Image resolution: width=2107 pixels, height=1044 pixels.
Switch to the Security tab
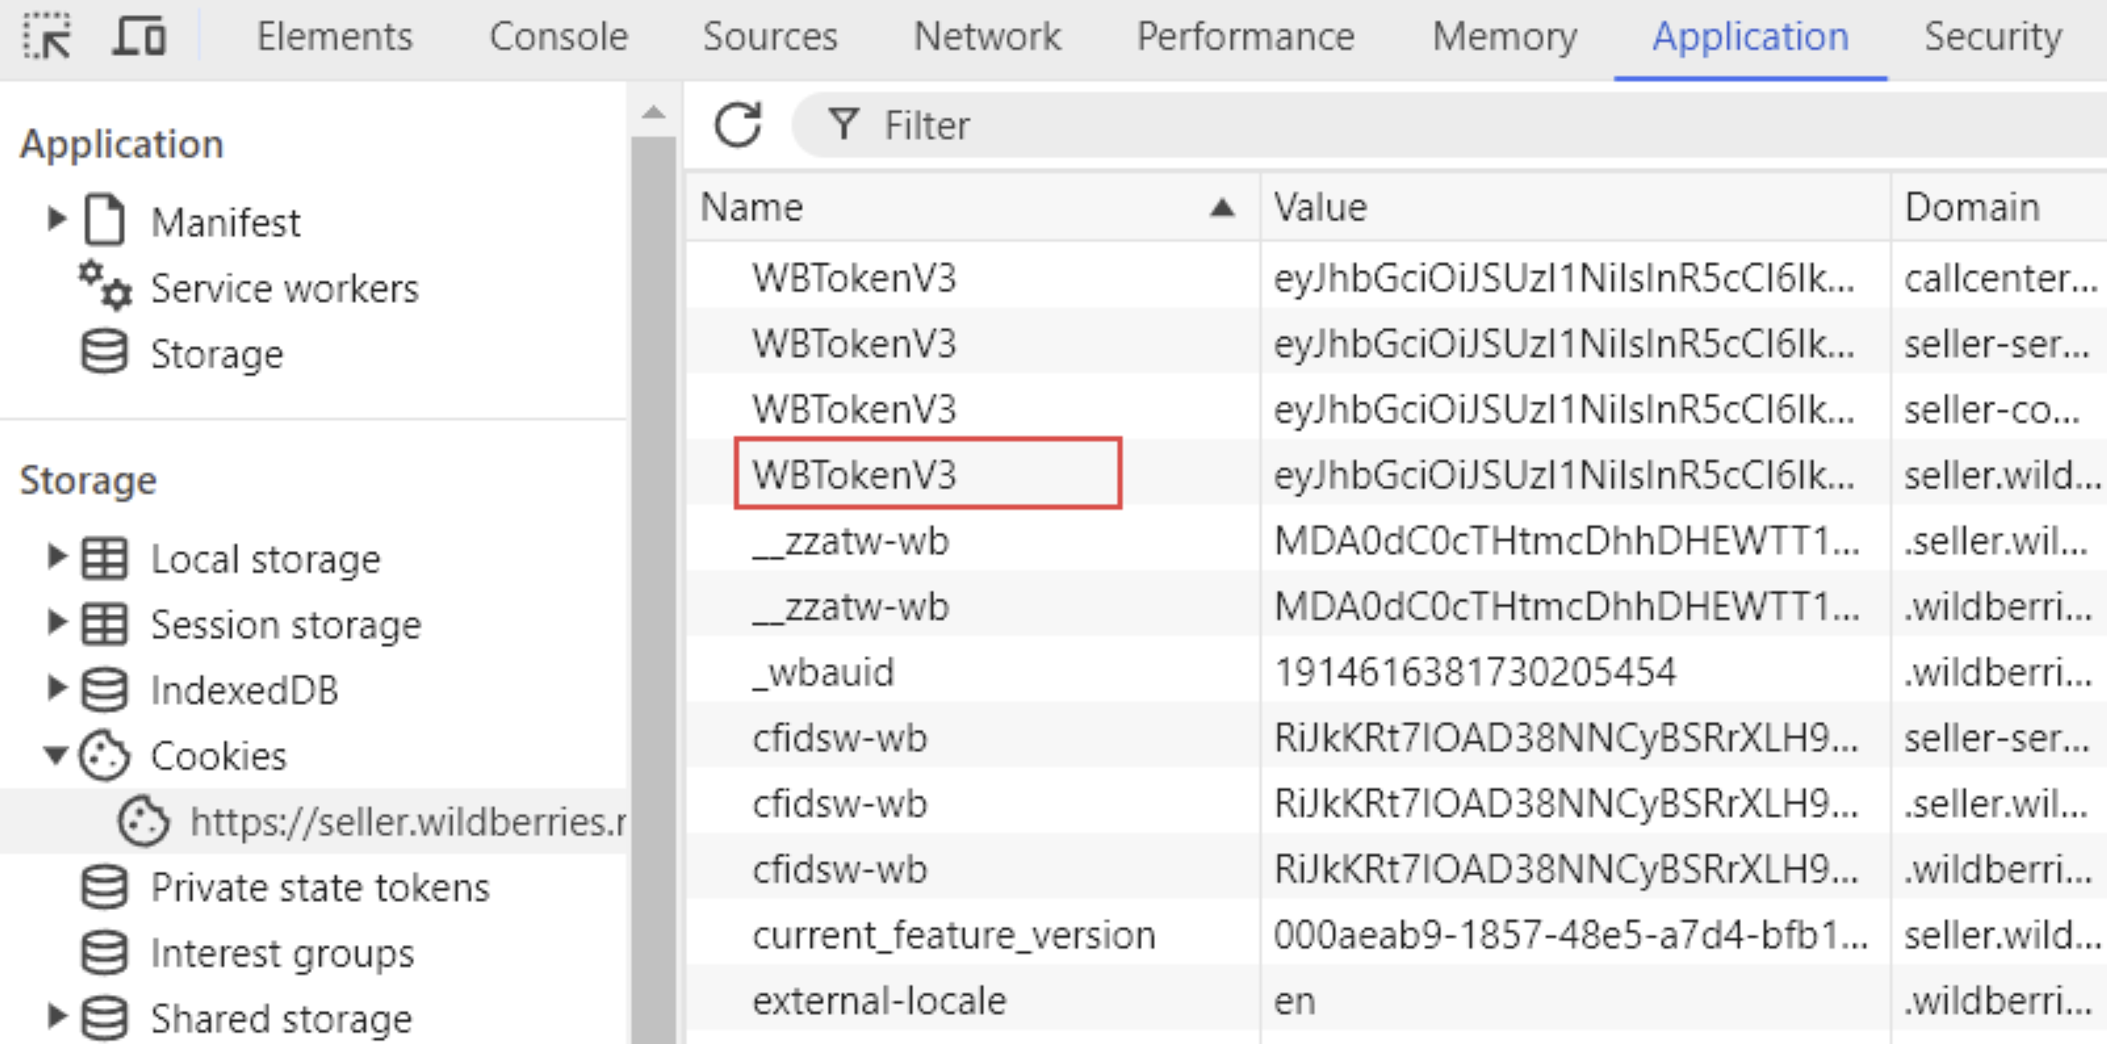pos(1993,37)
